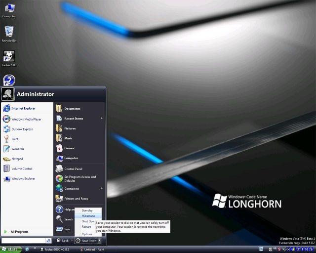The width and height of the screenshot is (316, 253).
Task: Open the Computer desktop icon
Action: tap(9, 11)
